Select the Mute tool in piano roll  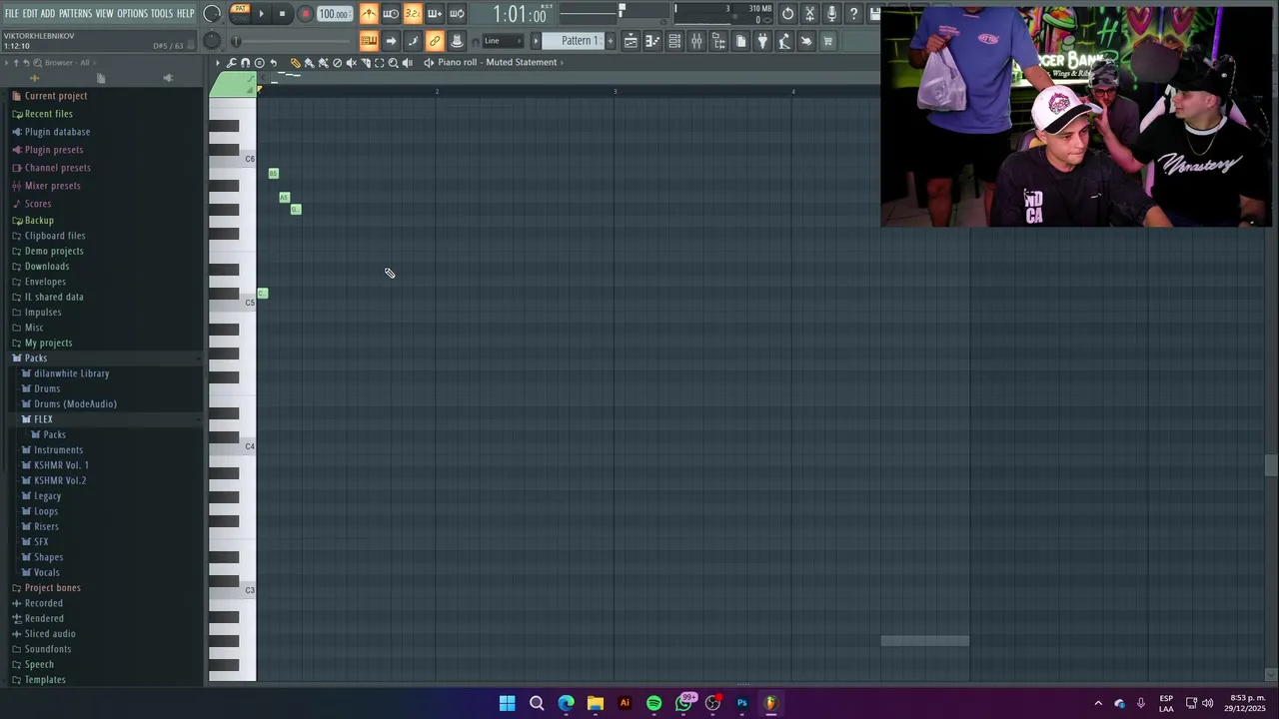[351, 62]
